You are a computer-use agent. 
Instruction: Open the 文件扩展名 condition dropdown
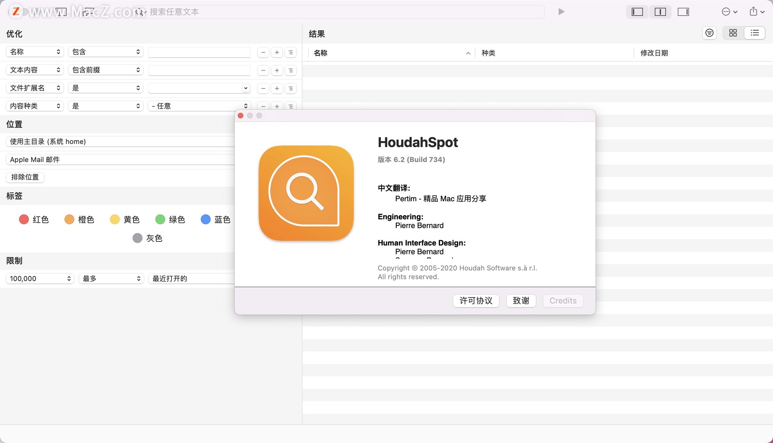point(105,88)
